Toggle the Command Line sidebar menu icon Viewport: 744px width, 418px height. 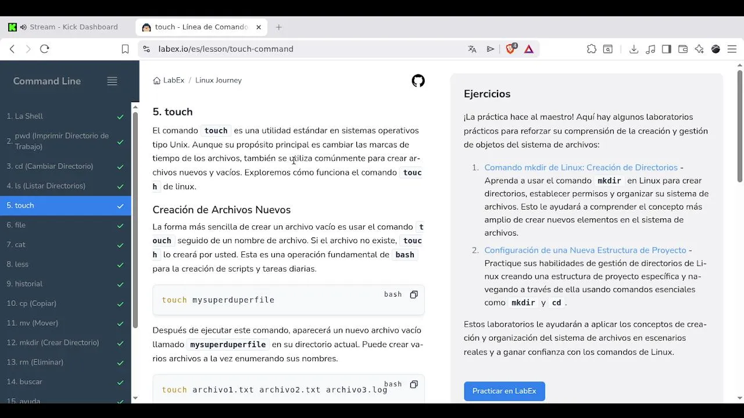point(112,81)
